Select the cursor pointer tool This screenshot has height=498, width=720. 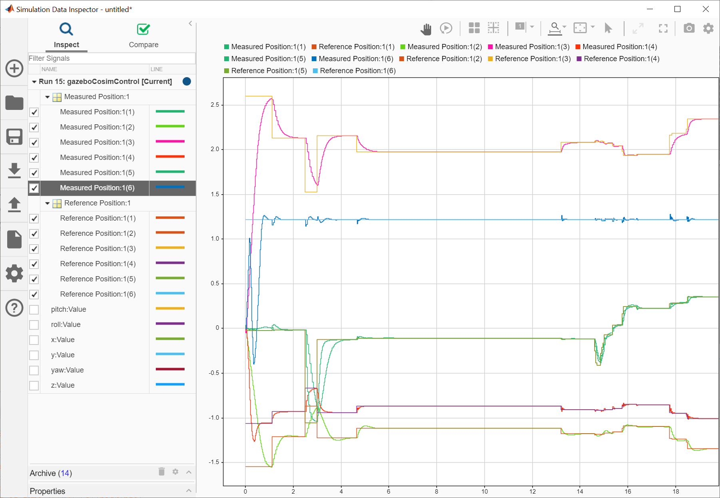click(608, 28)
